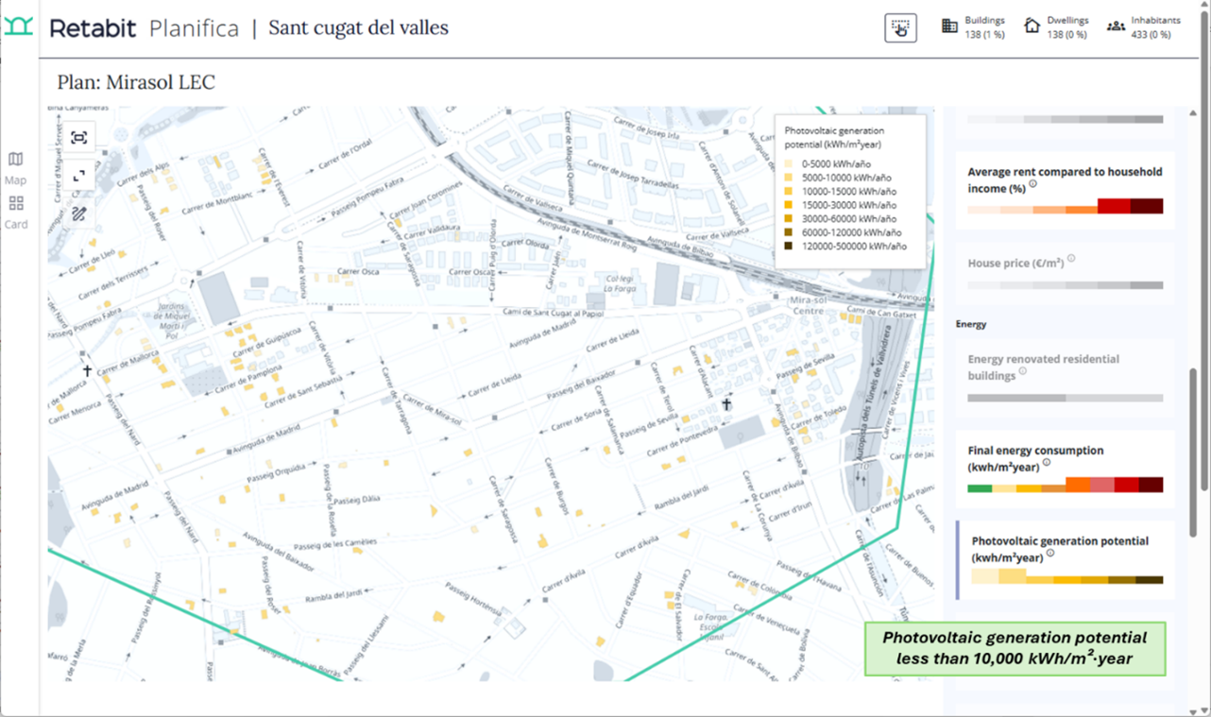1211x717 pixels.
Task: Click the Retabit logo icon
Action: (18, 27)
